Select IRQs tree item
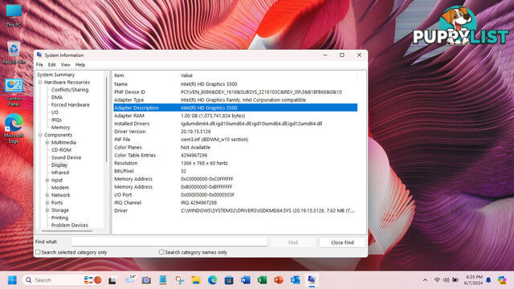This screenshot has width=514, height=289. coord(56,120)
